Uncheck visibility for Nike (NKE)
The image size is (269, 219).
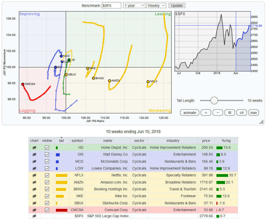coord(47,196)
